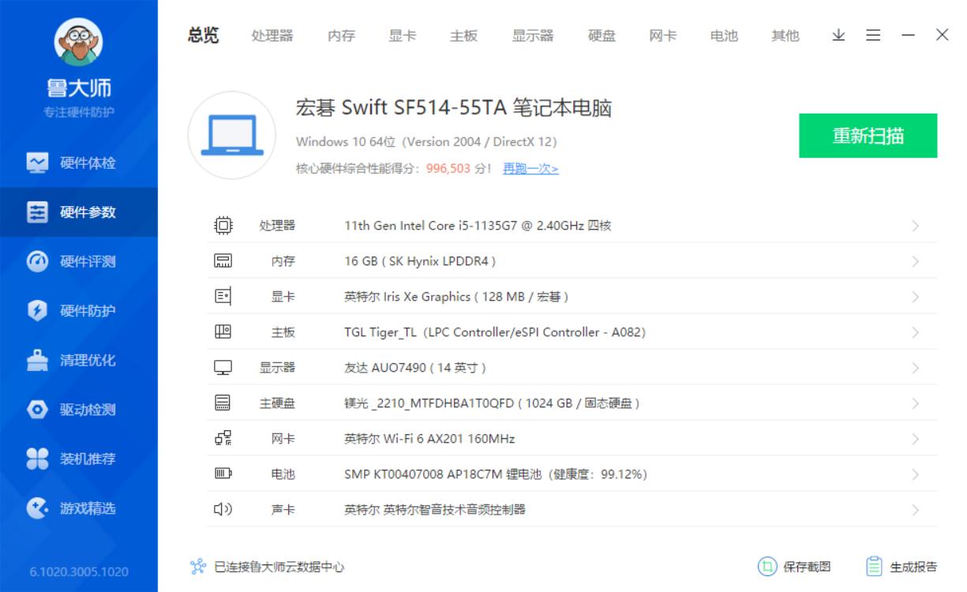Click the download arrow icon in titlebar
Screen dimensions: 967x592
(839, 36)
